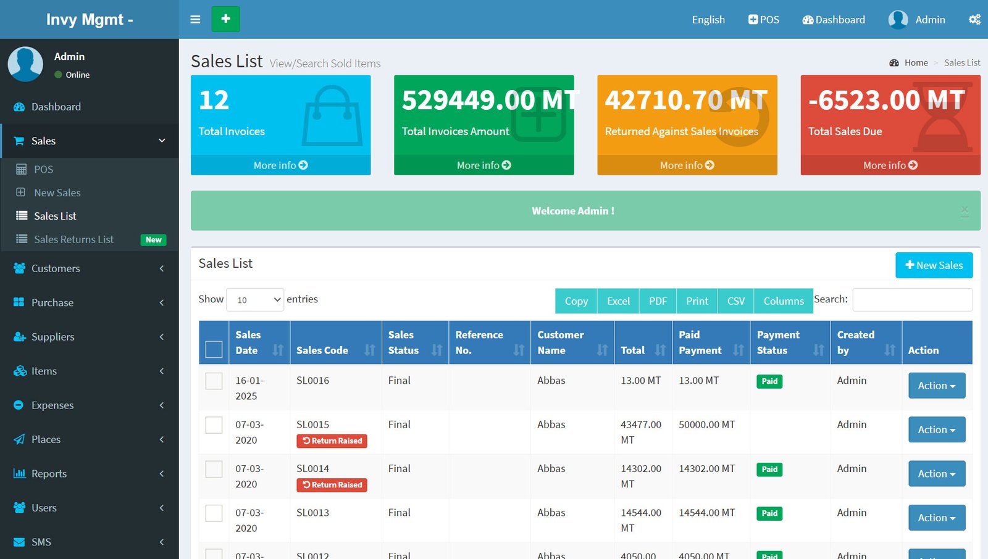Click the Dashboard icon in the sidebar
Image resolution: width=988 pixels, height=559 pixels.
coord(19,107)
